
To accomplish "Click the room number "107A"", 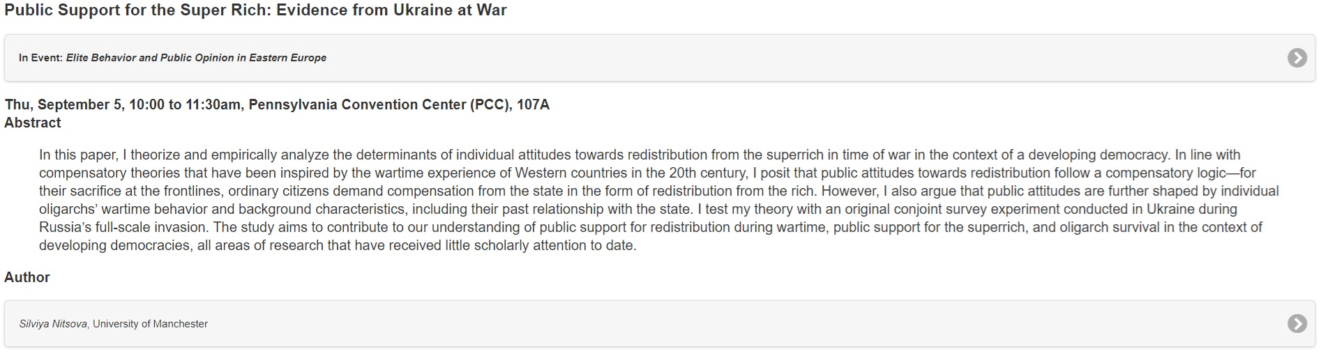I will (533, 104).
